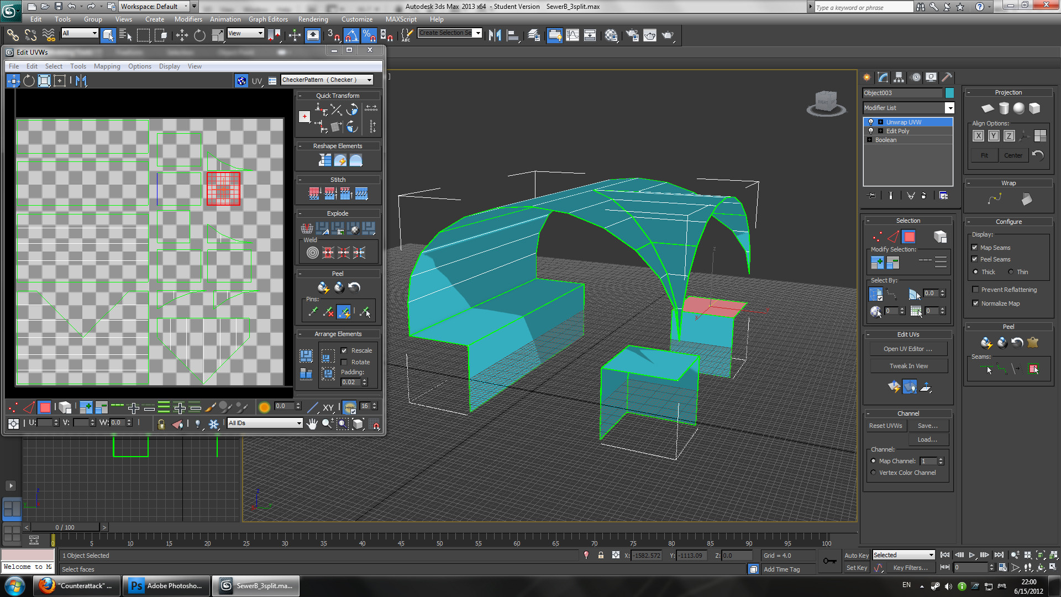Click the Mirror tool in main toolbar
Image resolution: width=1061 pixels, height=597 pixels.
point(495,35)
